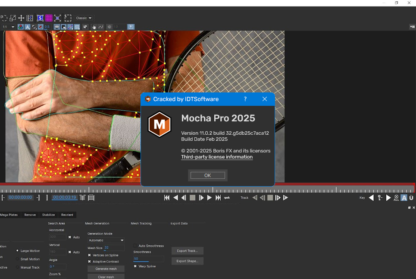Play the clip backwards

click(x=175, y=198)
